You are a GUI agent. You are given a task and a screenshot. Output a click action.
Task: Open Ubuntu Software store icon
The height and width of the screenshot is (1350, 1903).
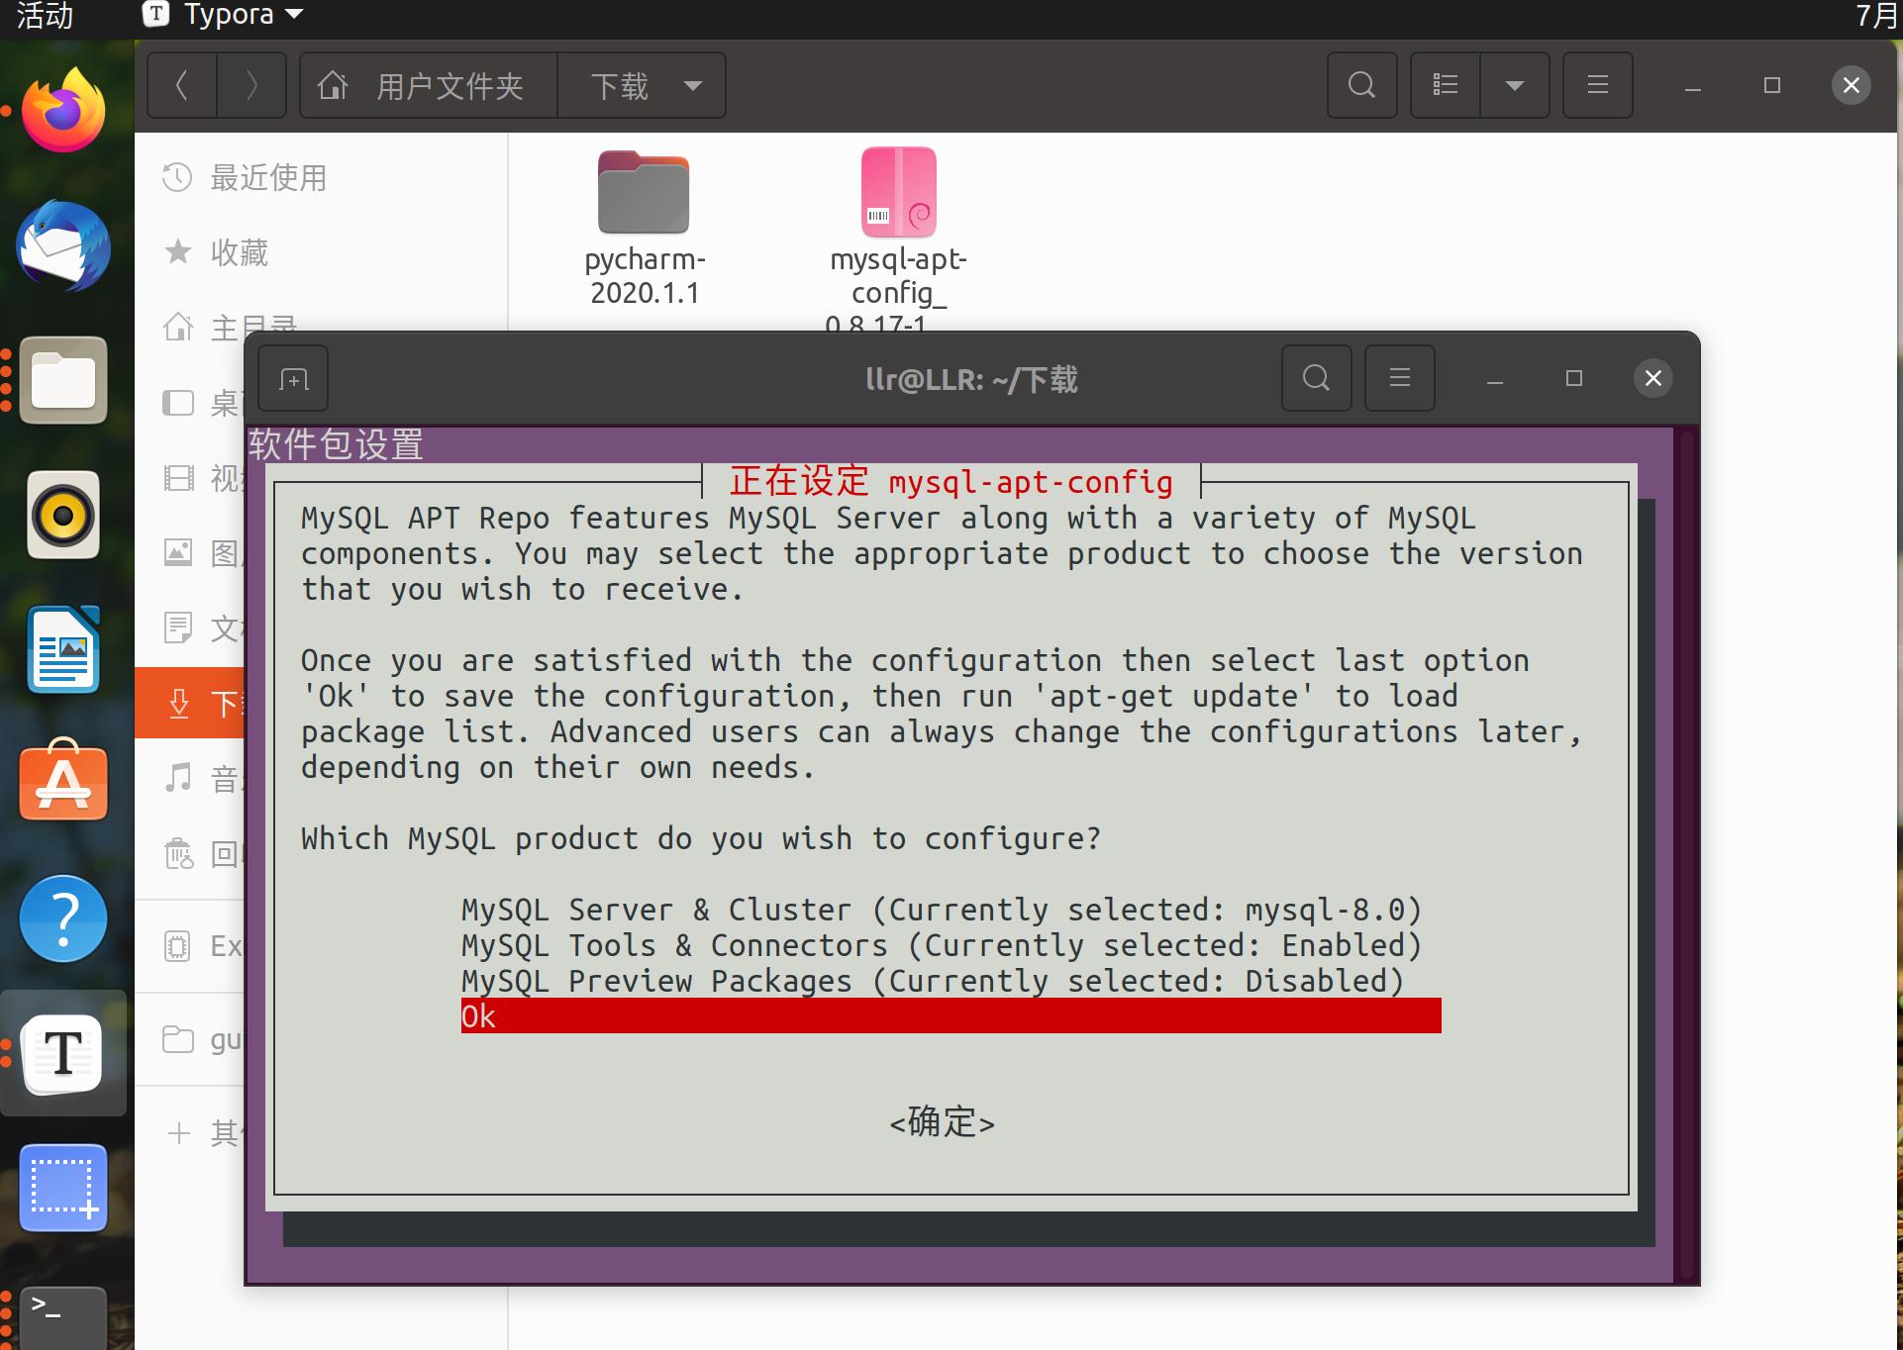point(63,782)
